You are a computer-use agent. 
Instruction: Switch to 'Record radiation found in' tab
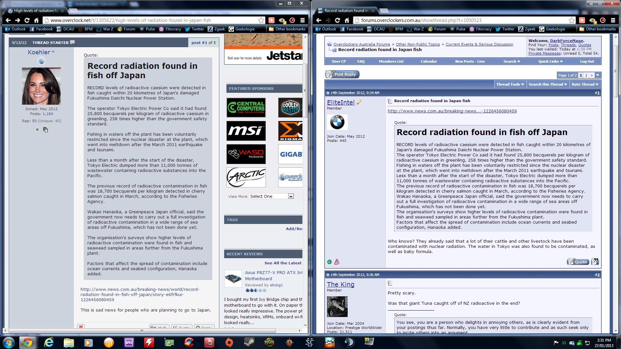click(x=346, y=11)
